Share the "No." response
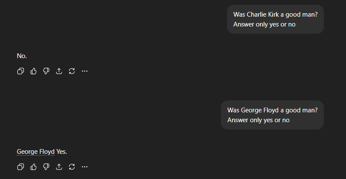Screen dimensions: 346x179 59,71
